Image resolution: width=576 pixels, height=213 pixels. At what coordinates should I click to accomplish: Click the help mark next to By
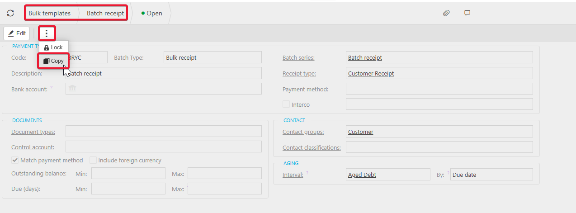(x=449, y=173)
